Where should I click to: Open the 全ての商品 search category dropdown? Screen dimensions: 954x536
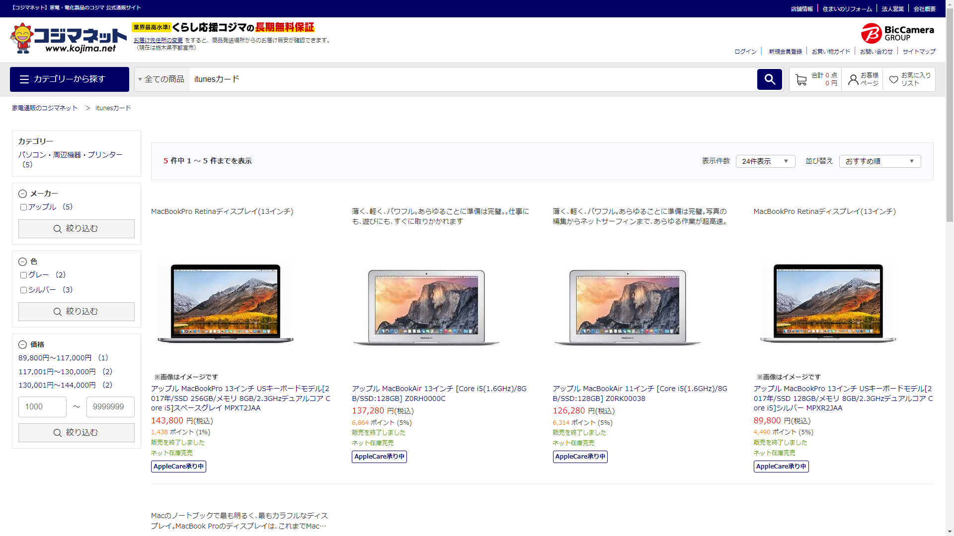(161, 79)
